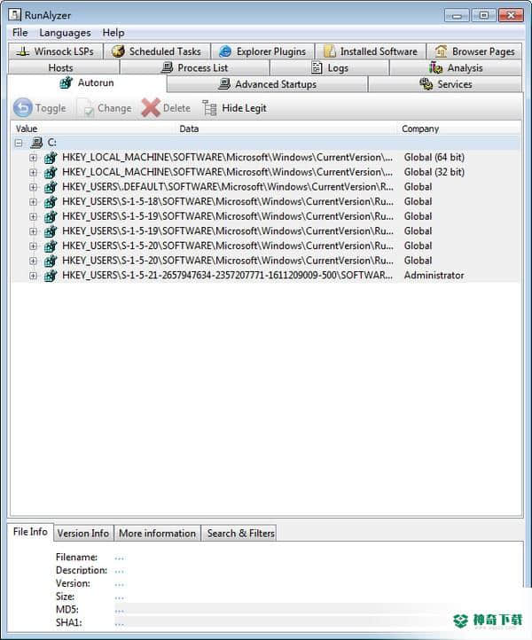Click the Hide Legit tree icon
Screen dimensions: 532x640
209,108
